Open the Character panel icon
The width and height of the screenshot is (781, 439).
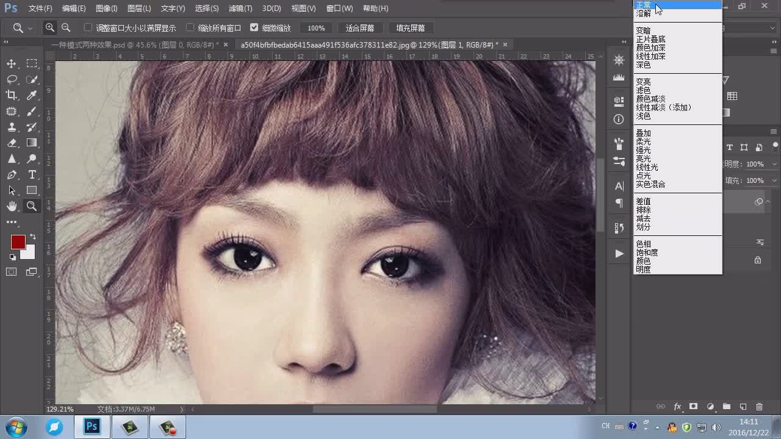619,185
